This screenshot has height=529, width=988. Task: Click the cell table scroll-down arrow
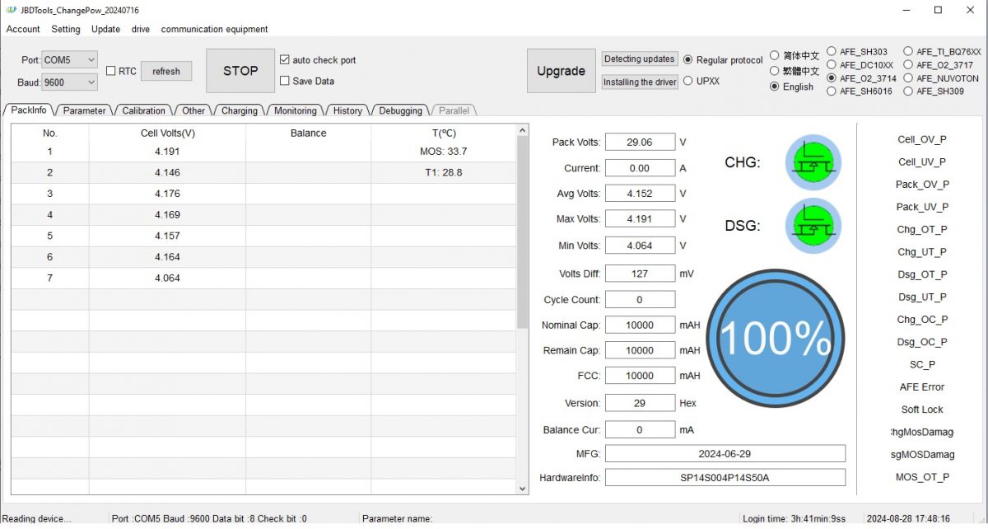pyautogui.click(x=522, y=488)
